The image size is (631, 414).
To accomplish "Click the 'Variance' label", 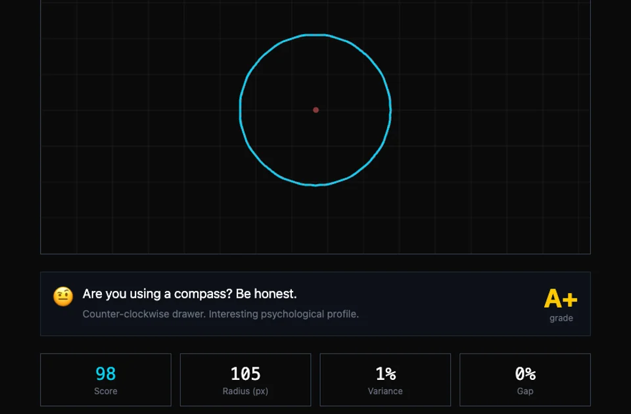I will pyautogui.click(x=385, y=391).
